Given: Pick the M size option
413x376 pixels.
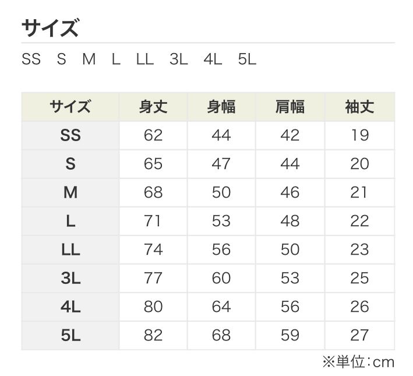Looking at the screenshot, I should pos(89,59).
